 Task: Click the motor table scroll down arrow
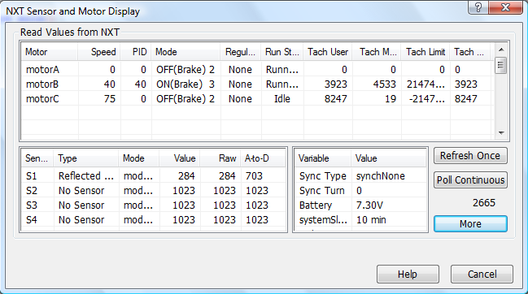click(501, 133)
